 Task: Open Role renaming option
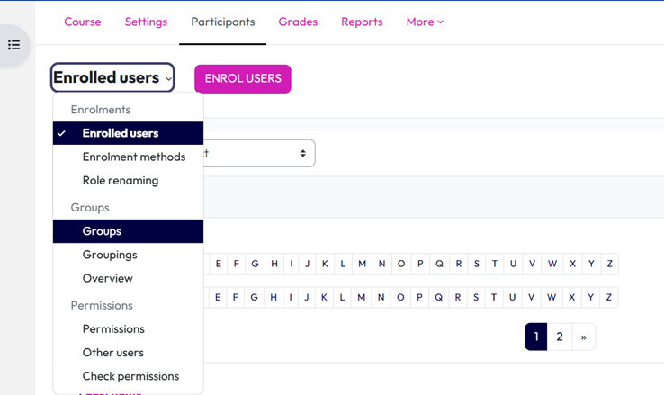[128, 181]
